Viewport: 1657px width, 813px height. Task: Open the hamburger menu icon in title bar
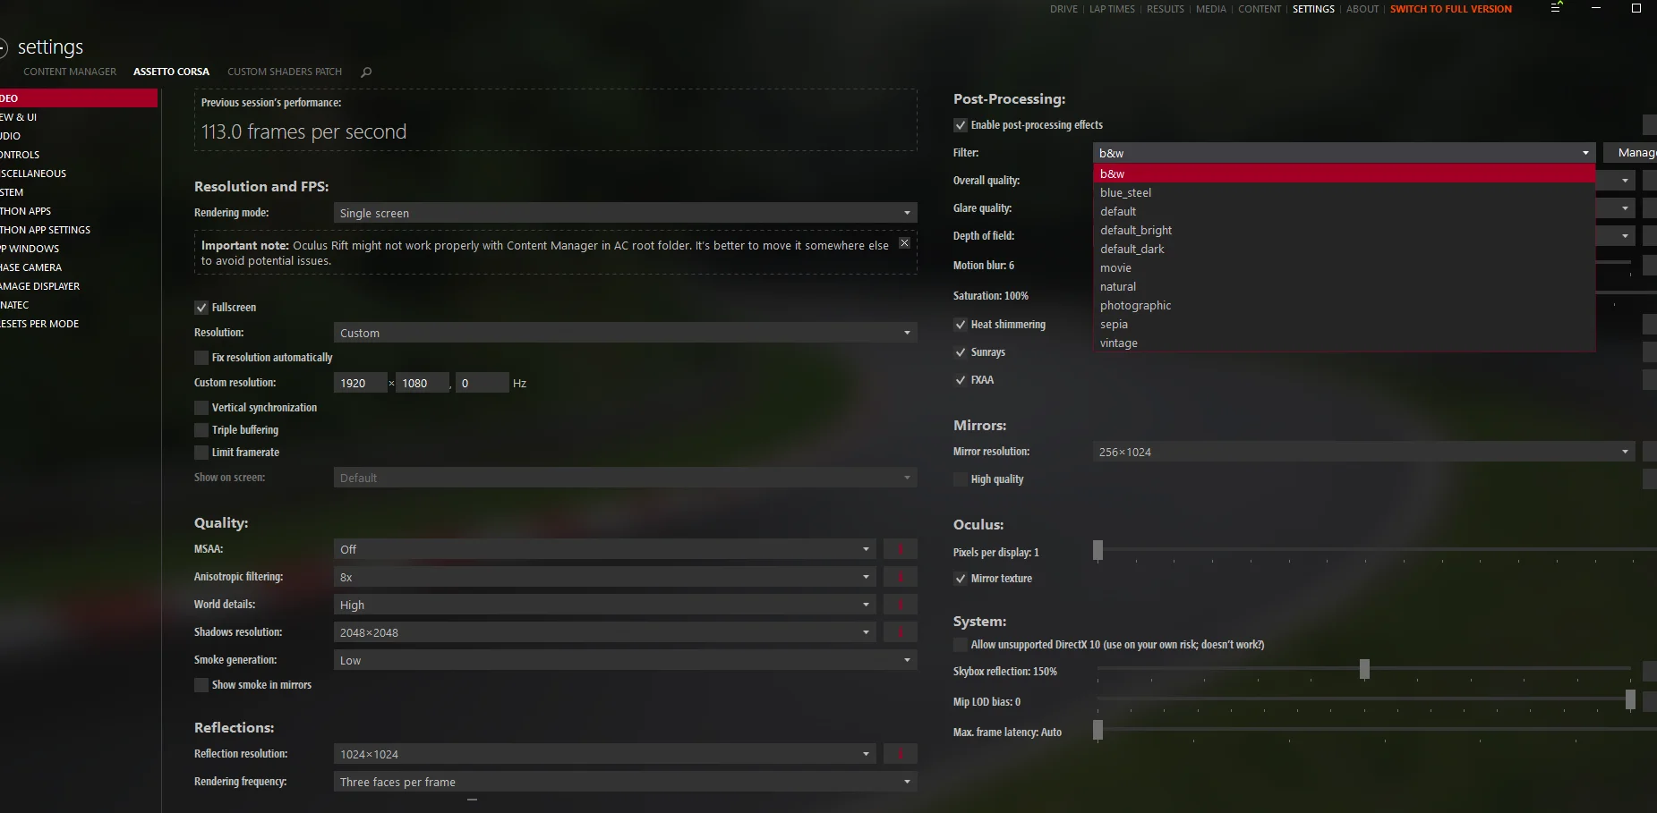(1556, 8)
